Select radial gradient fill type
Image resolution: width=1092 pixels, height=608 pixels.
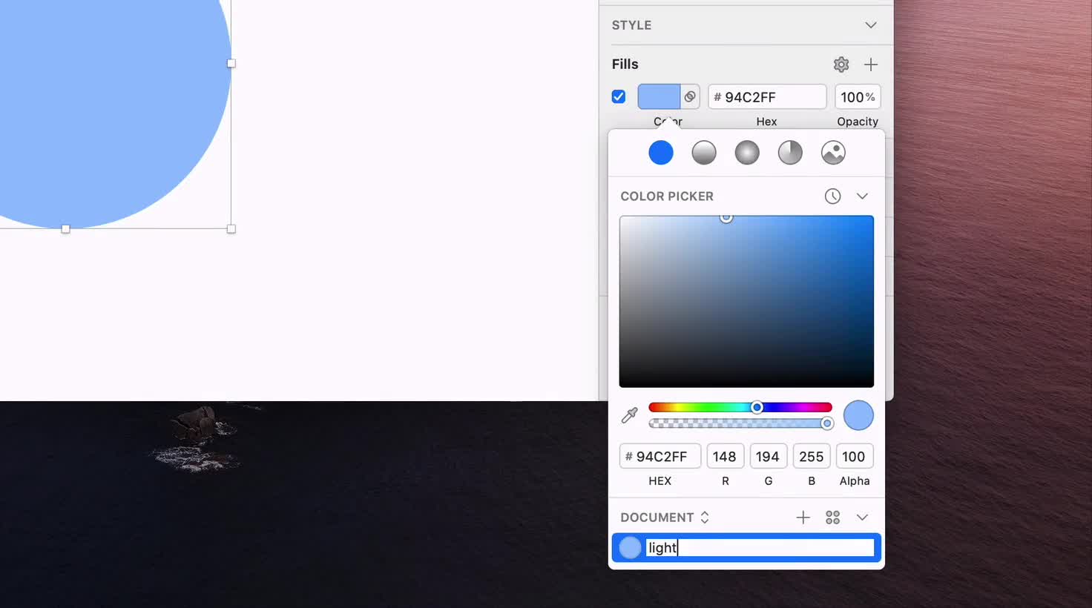[746, 153]
